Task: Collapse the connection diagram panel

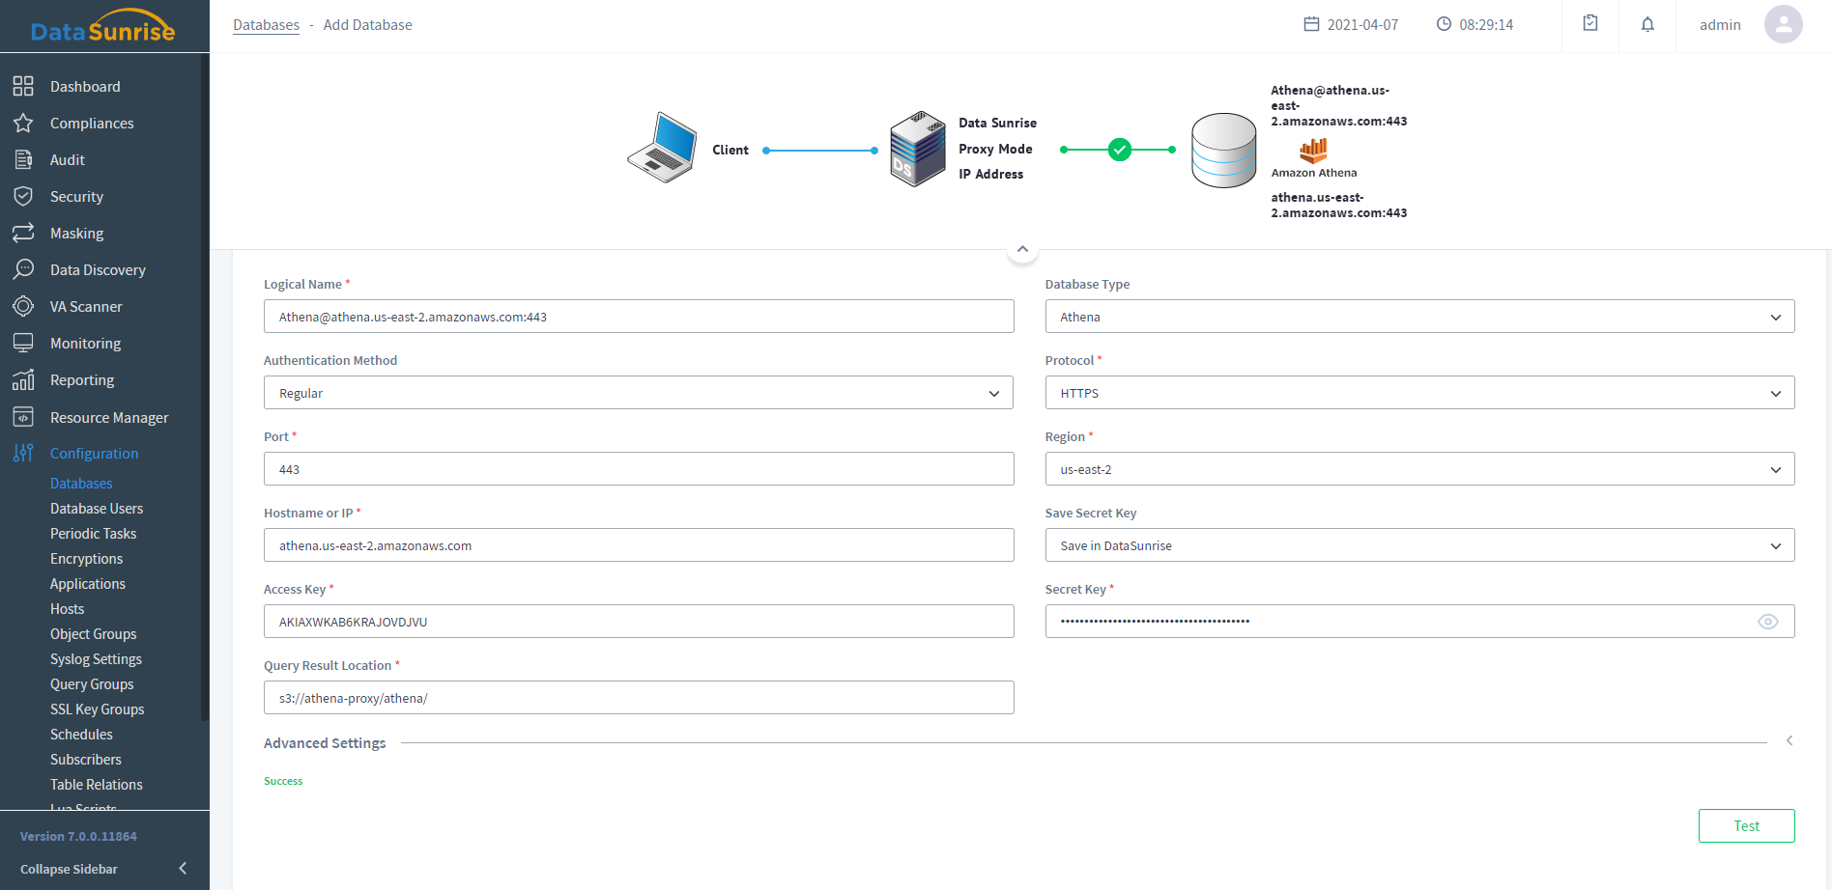Action: click(1022, 250)
